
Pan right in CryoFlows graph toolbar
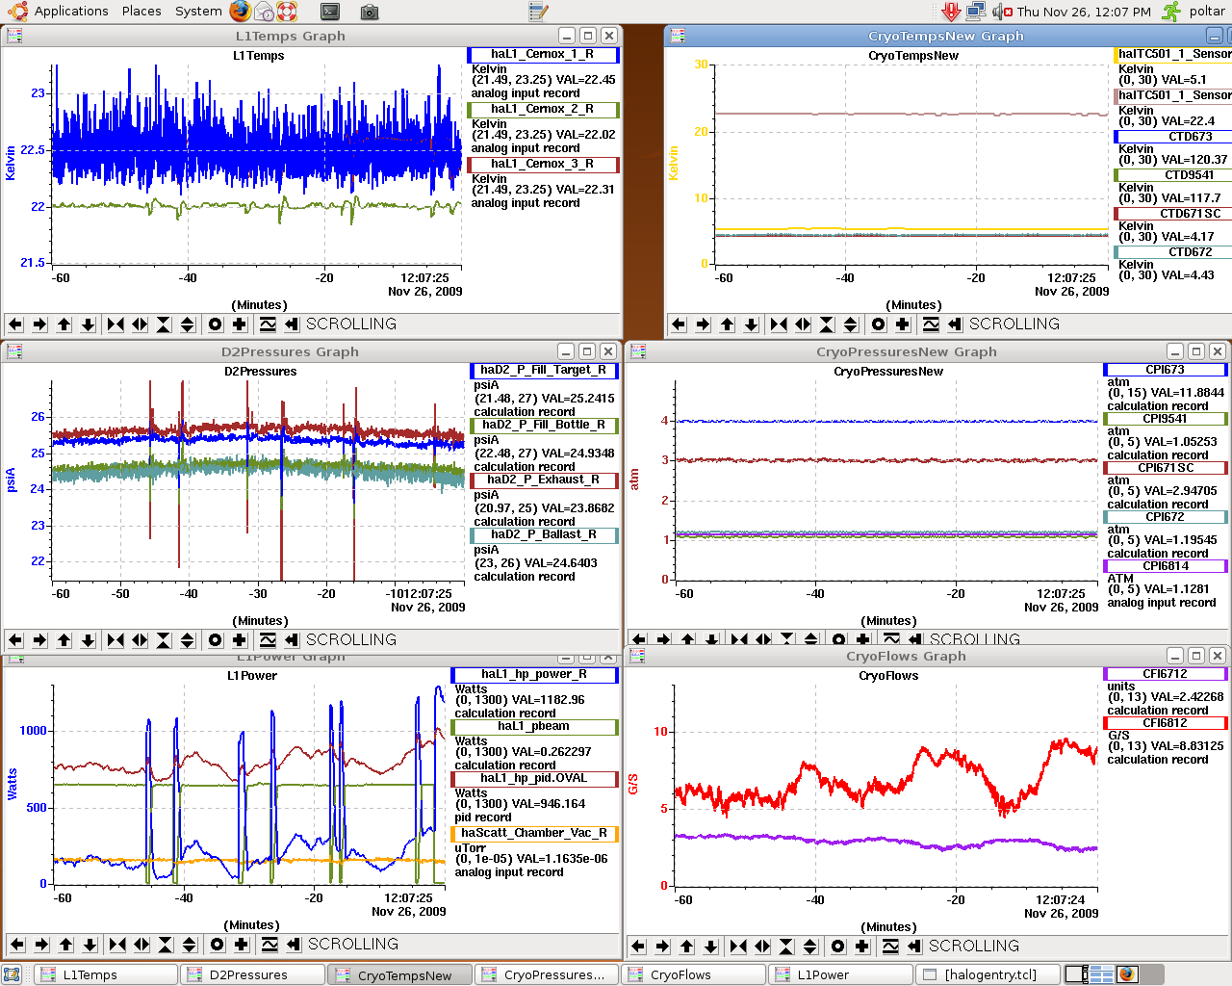[x=662, y=947]
